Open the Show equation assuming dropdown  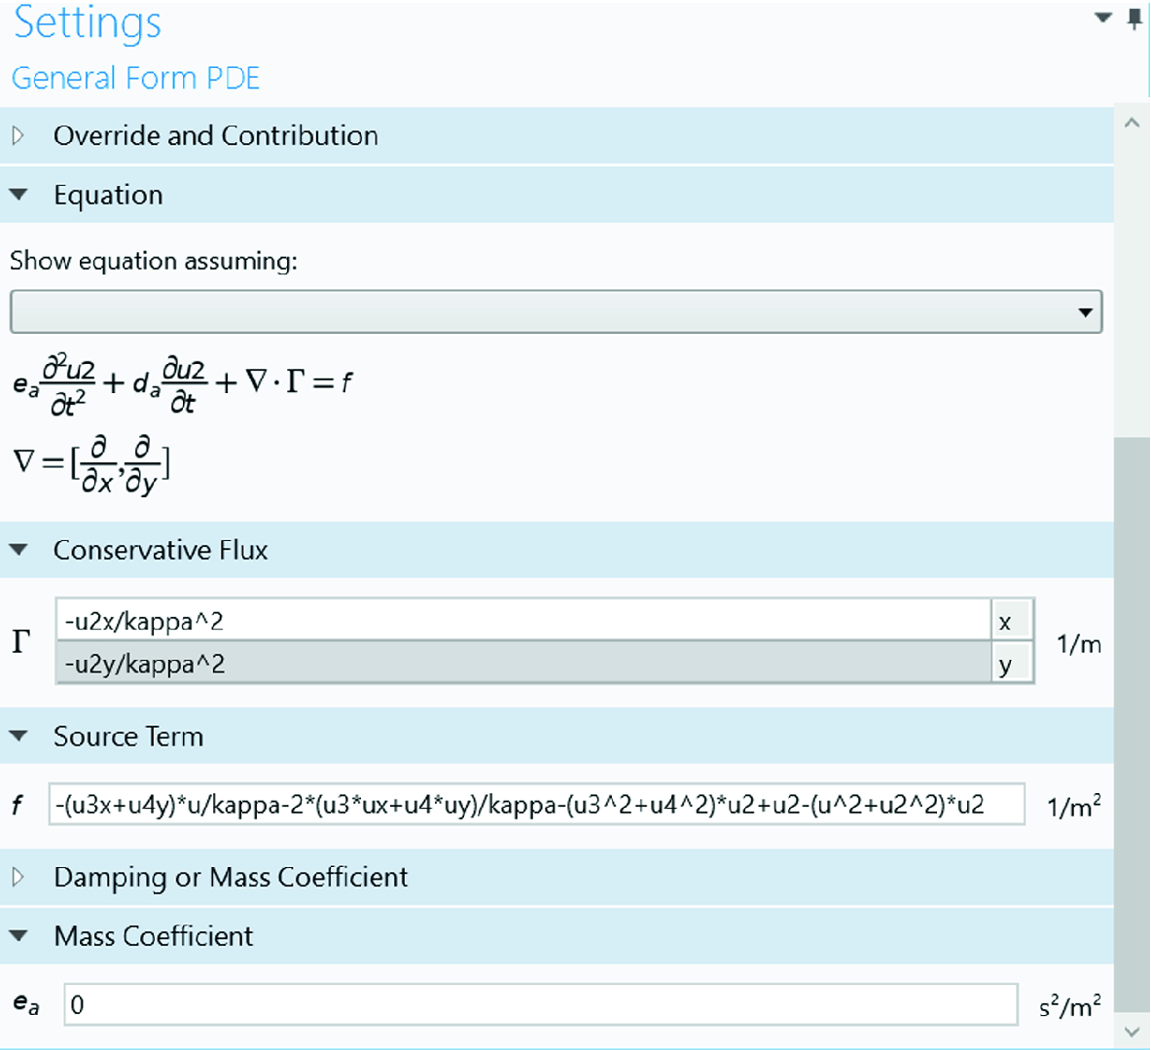tap(556, 312)
